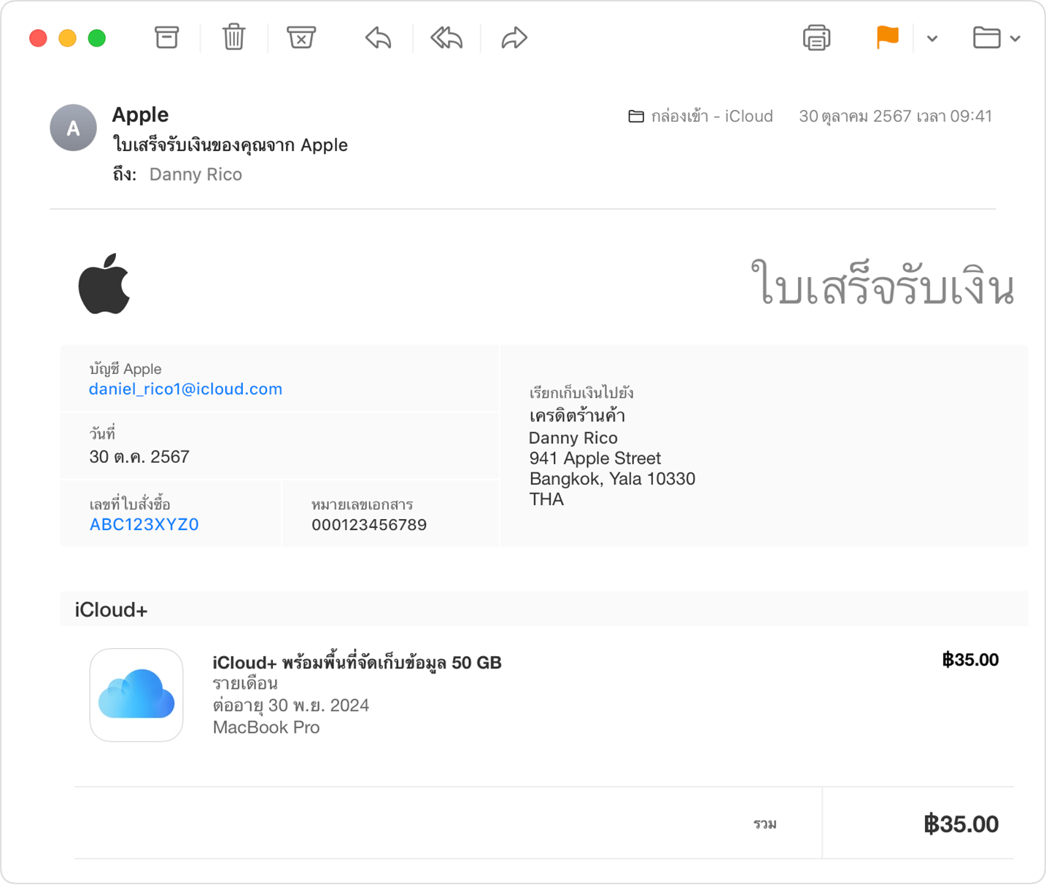Flag message with orange flag

click(x=887, y=37)
